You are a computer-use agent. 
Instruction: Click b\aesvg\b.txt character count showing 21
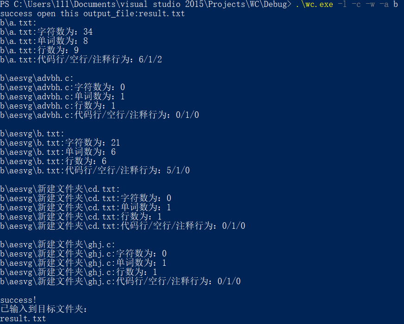pyautogui.click(x=60, y=143)
